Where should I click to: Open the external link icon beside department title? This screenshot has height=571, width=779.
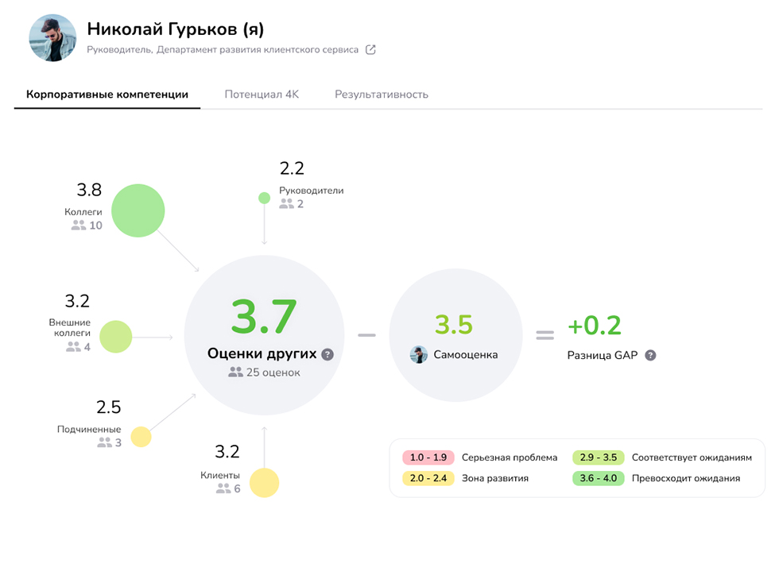(370, 50)
